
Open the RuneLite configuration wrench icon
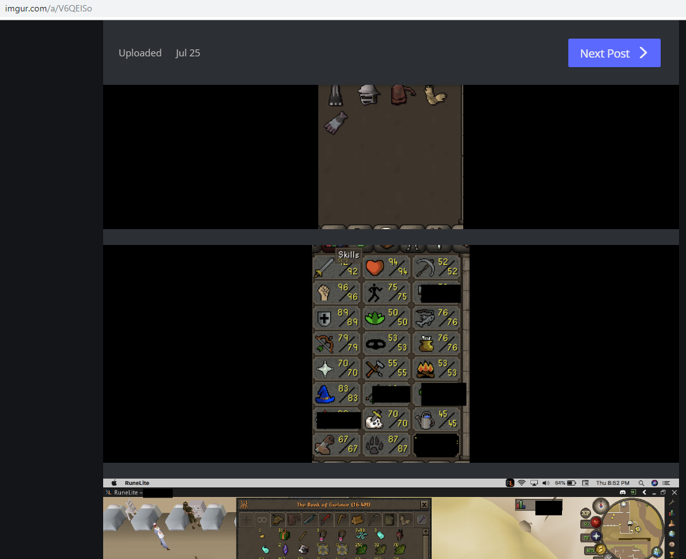tap(672, 503)
